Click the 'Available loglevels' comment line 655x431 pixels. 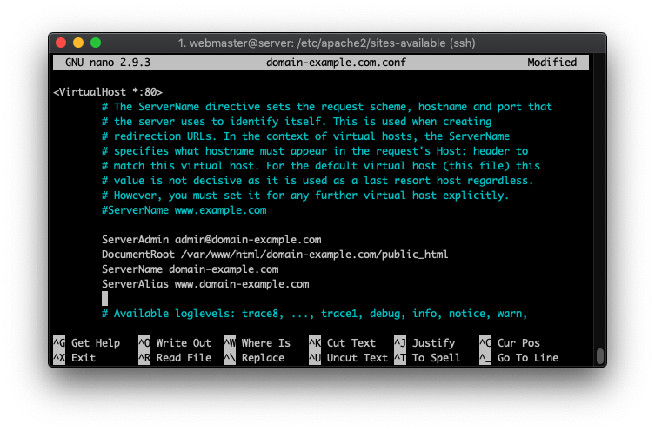coord(315,314)
